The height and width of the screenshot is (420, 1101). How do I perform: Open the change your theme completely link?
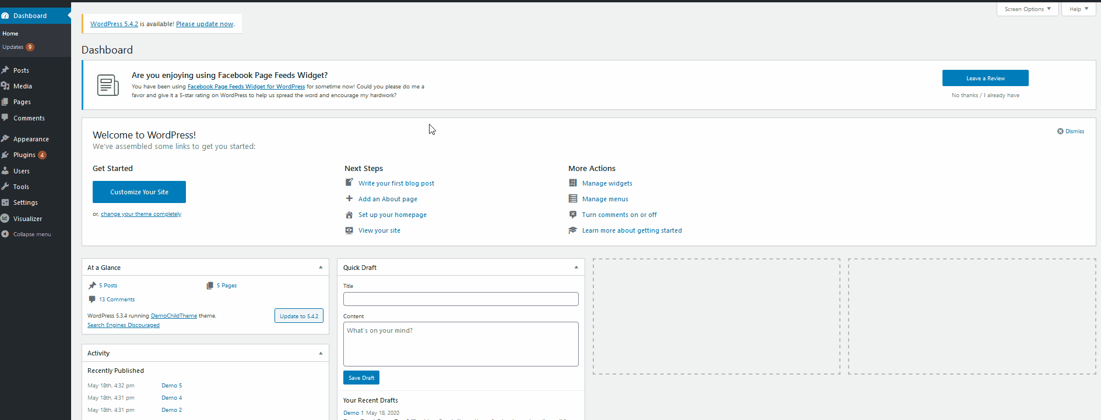pos(141,214)
